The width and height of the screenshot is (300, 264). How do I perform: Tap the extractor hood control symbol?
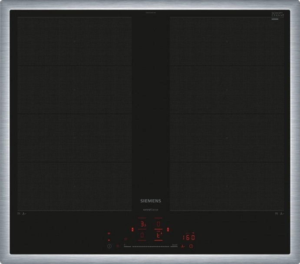(126, 239)
